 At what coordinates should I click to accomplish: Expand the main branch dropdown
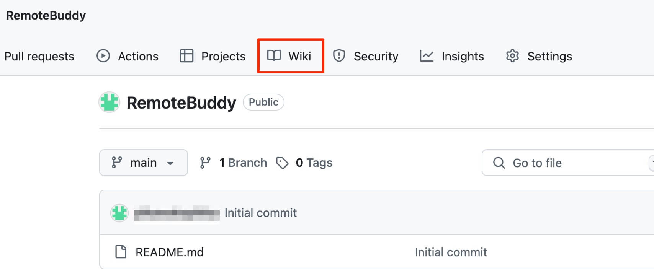tap(144, 163)
